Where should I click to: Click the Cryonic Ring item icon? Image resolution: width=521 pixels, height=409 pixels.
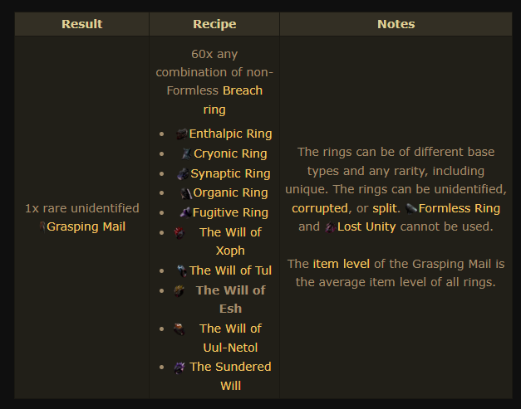coord(186,153)
